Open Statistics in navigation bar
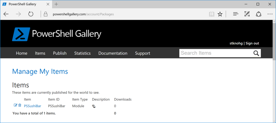This screenshot has height=123, width=276. pyautogui.click(x=82, y=53)
